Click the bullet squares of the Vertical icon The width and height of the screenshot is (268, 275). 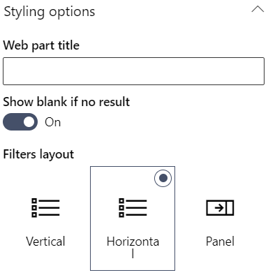tap(34, 208)
